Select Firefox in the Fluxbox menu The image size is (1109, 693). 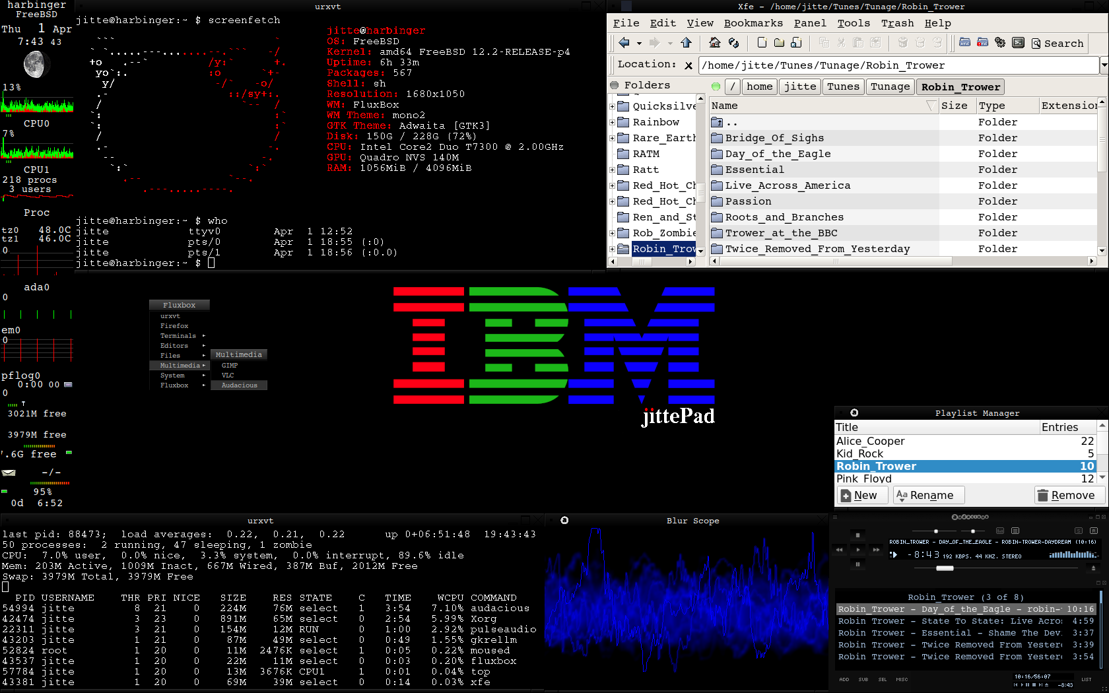click(x=174, y=326)
